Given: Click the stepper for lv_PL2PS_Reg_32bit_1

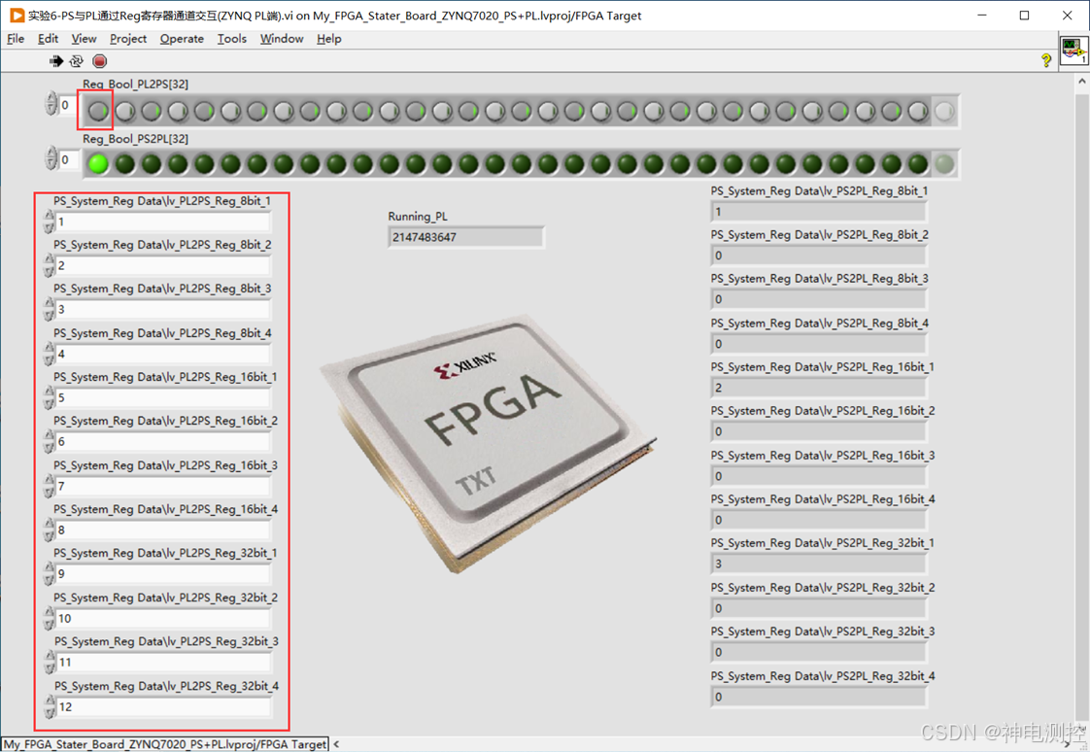Looking at the screenshot, I should [x=49, y=573].
